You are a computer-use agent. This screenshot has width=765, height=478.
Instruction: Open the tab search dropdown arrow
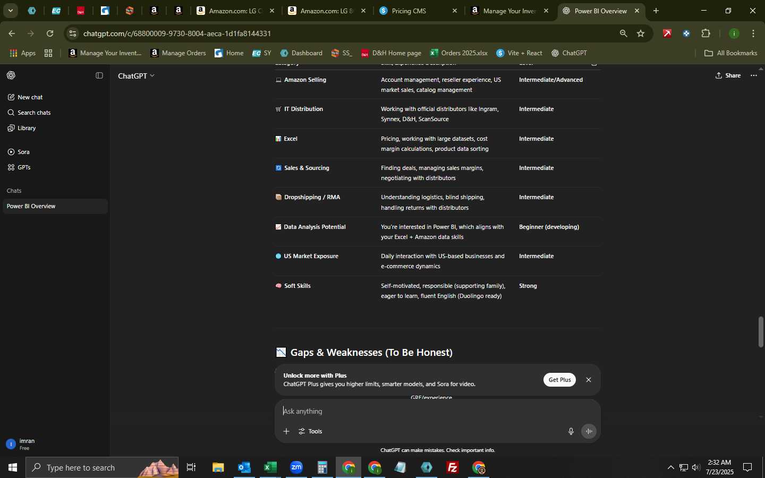point(10,11)
